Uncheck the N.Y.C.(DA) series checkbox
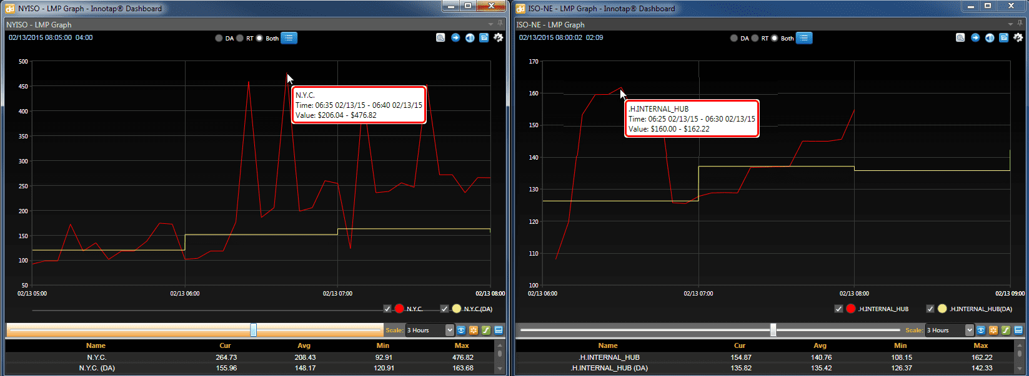Viewport: 1029px width, 376px height. (x=444, y=309)
